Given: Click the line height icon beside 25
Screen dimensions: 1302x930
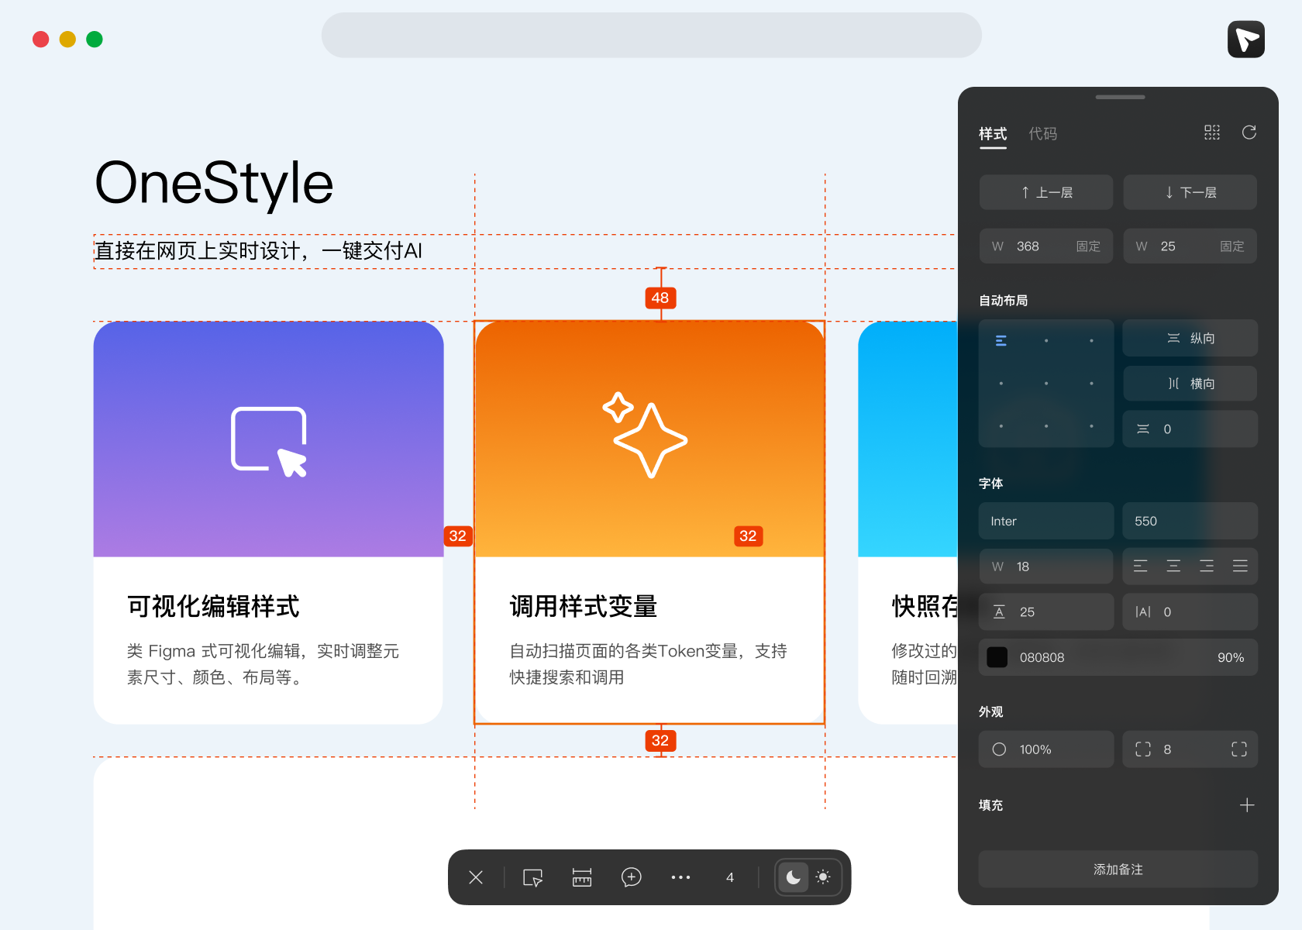Looking at the screenshot, I should coord(1000,612).
